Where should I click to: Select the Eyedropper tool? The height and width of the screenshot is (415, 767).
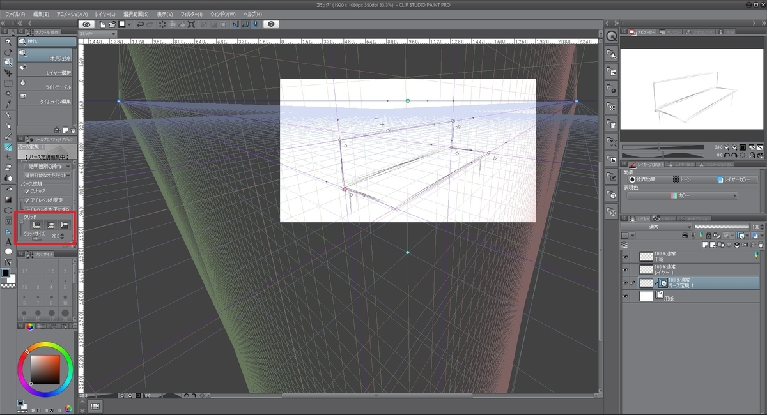click(8, 104)
